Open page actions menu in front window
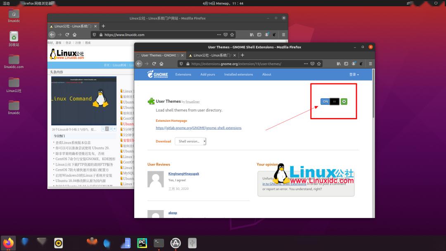 tap(306, 64)
